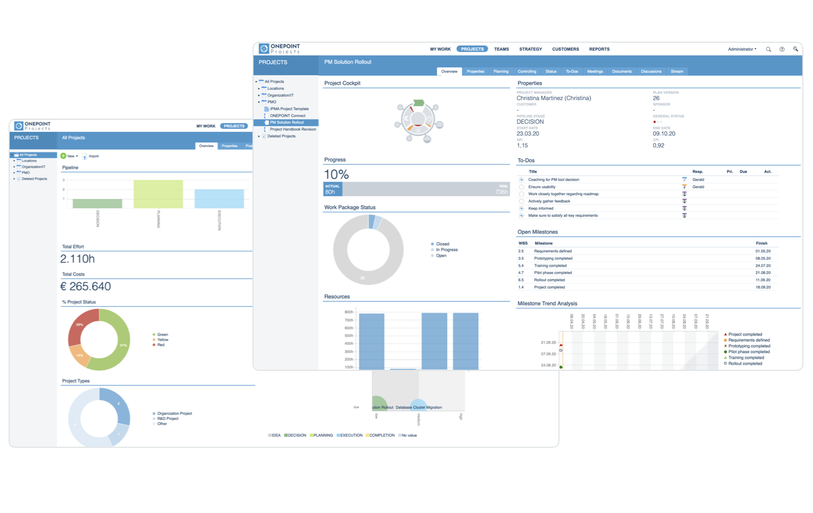Toggle status circle for Keep informed
Image resolution: width=813 pixels, height=513 pixels.
point(521,208)
